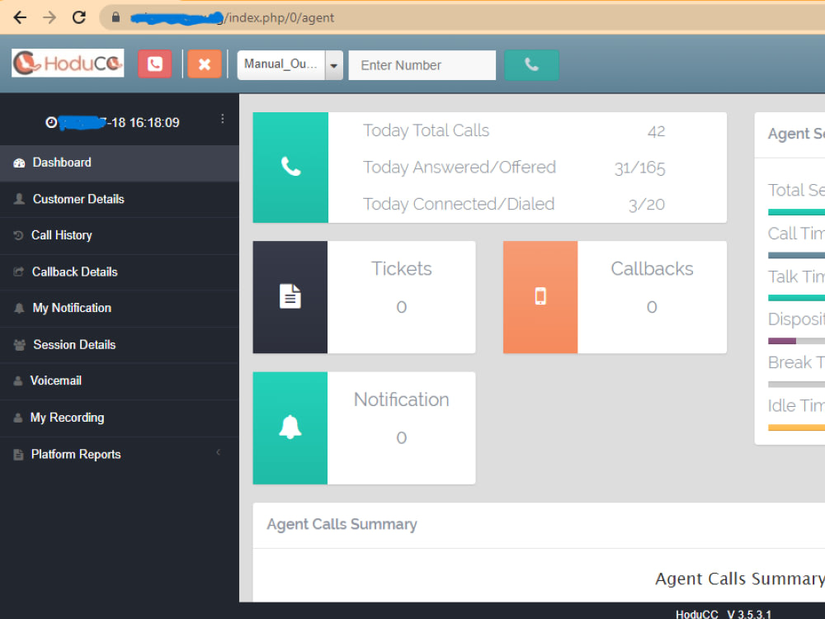The height and width of the screenshot is (619, 825).
Task: Click the Callback Details share icon
Action: coord(18,272)
